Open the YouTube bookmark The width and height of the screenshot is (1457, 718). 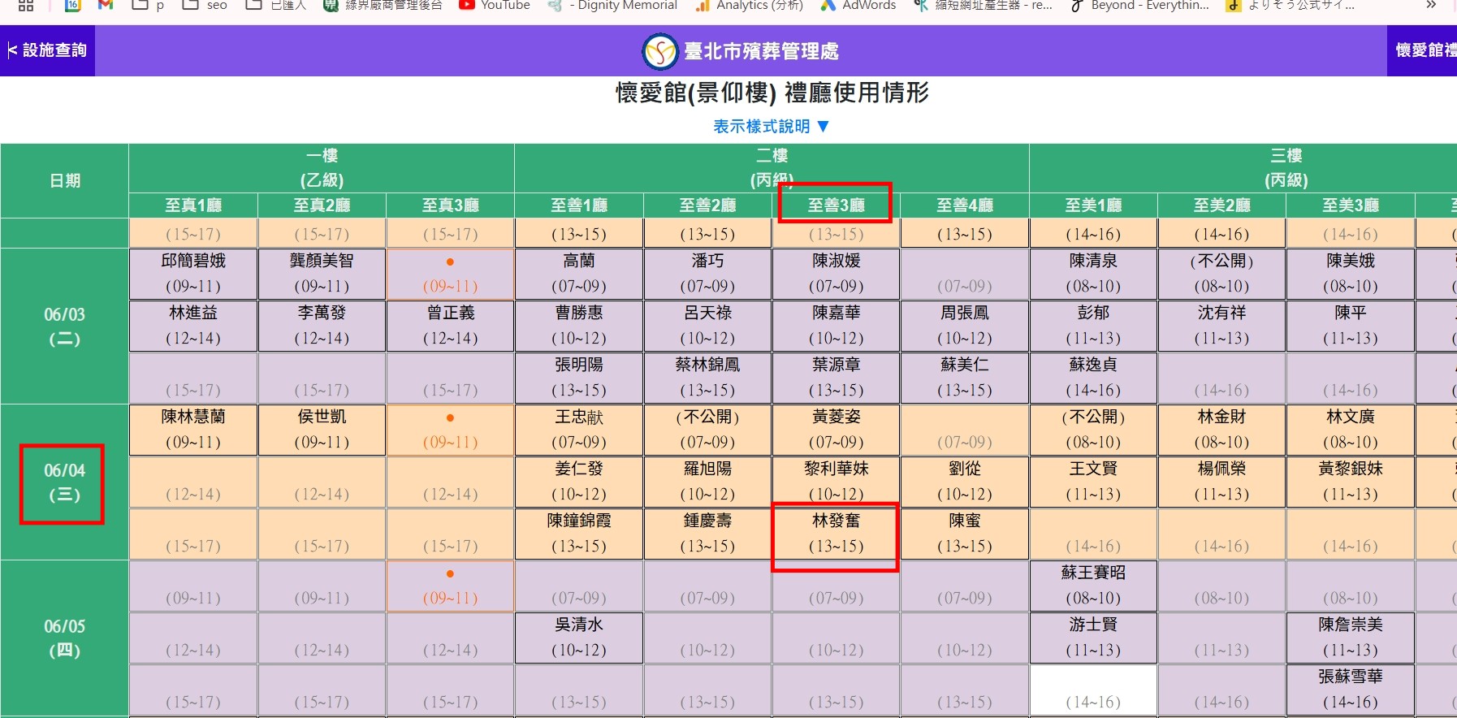point(495,5)
